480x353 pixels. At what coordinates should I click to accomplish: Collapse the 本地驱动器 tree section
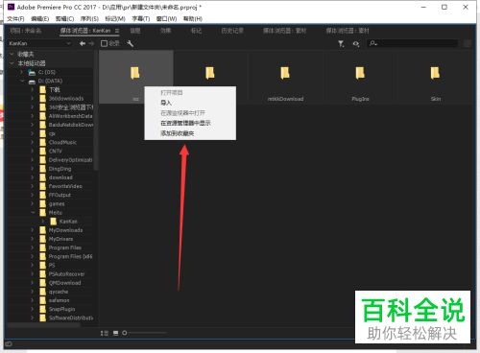coord(12,63)
